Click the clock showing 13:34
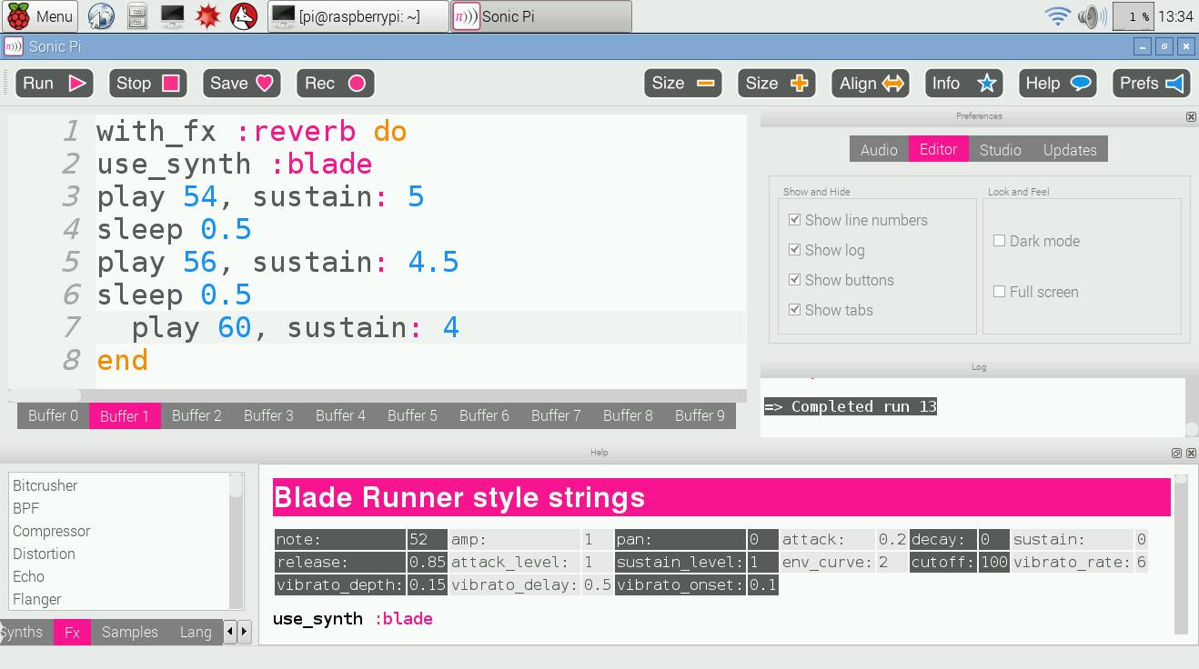This screenshot has height=669, width=1199. tap(1176, 15)
